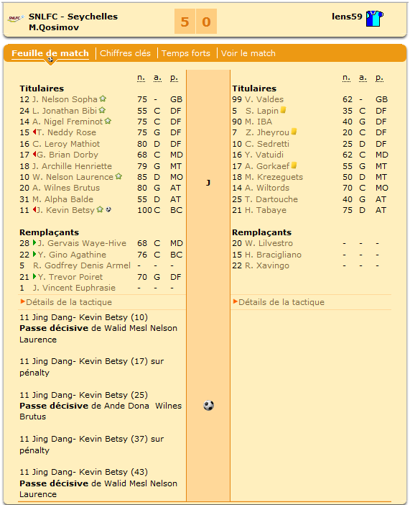Click the score digit '5'
The width and height of the screenshot is (410, 505).
coord(185,22)
